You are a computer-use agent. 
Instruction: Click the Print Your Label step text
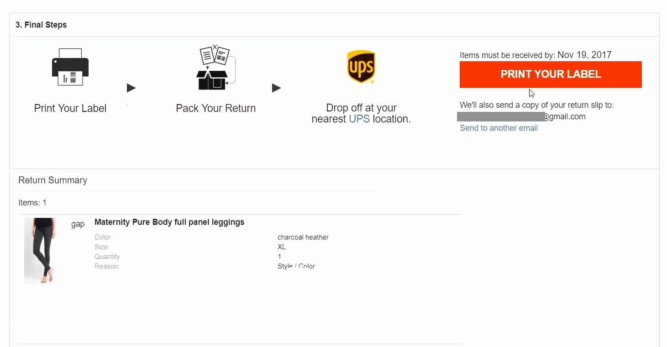(x=70, y=108)
